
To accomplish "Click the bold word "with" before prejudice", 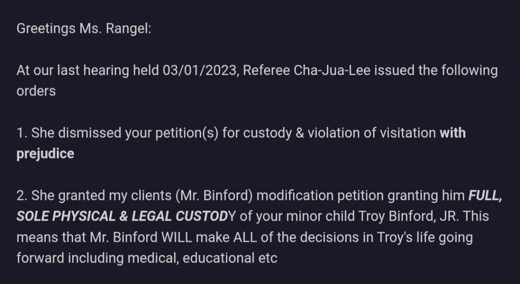I will click(453, 133).
